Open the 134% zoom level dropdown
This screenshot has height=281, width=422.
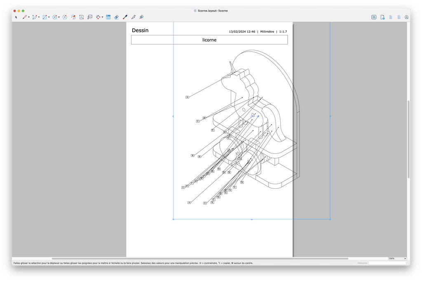[x=397, y=258]
